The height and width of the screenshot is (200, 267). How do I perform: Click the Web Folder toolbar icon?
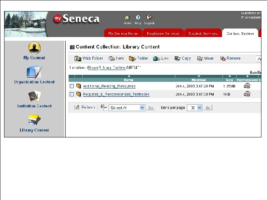point(78,59)
